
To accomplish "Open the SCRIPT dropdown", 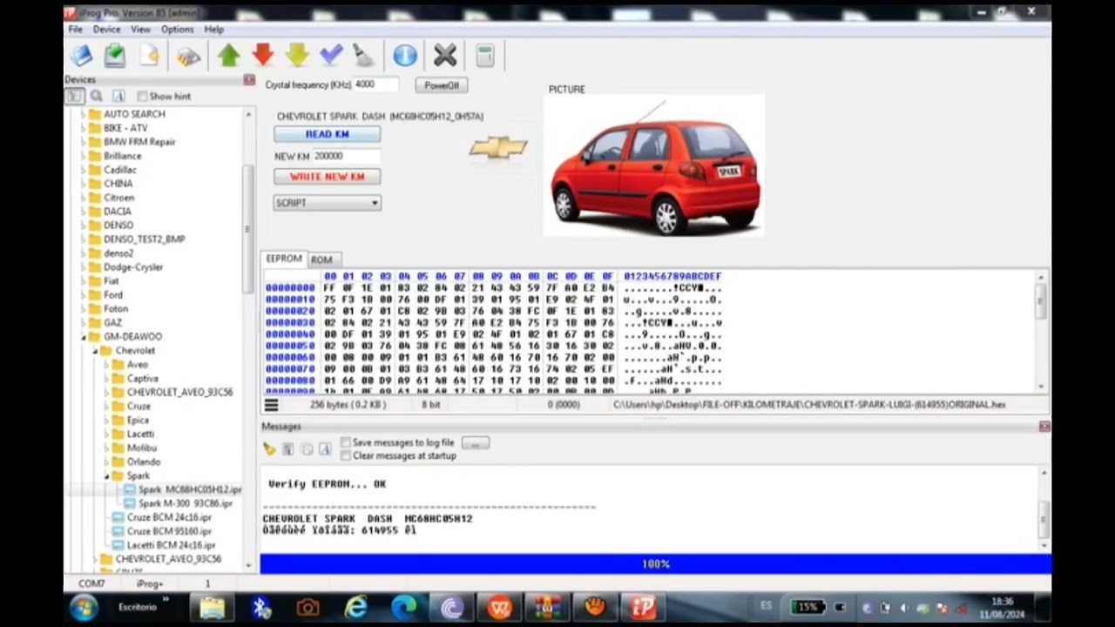I will [x=327, y=203].
